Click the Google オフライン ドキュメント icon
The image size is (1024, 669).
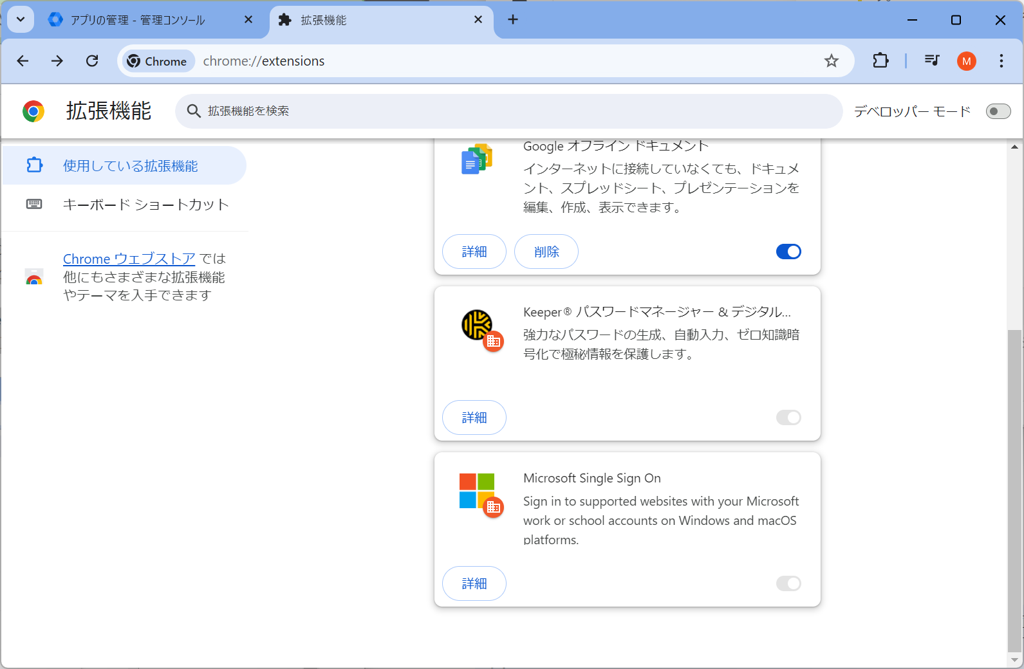(477, 159)
